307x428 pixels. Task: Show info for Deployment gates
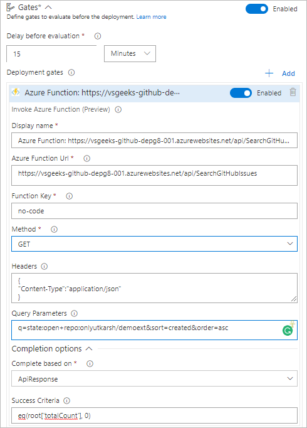click(71, 73)
